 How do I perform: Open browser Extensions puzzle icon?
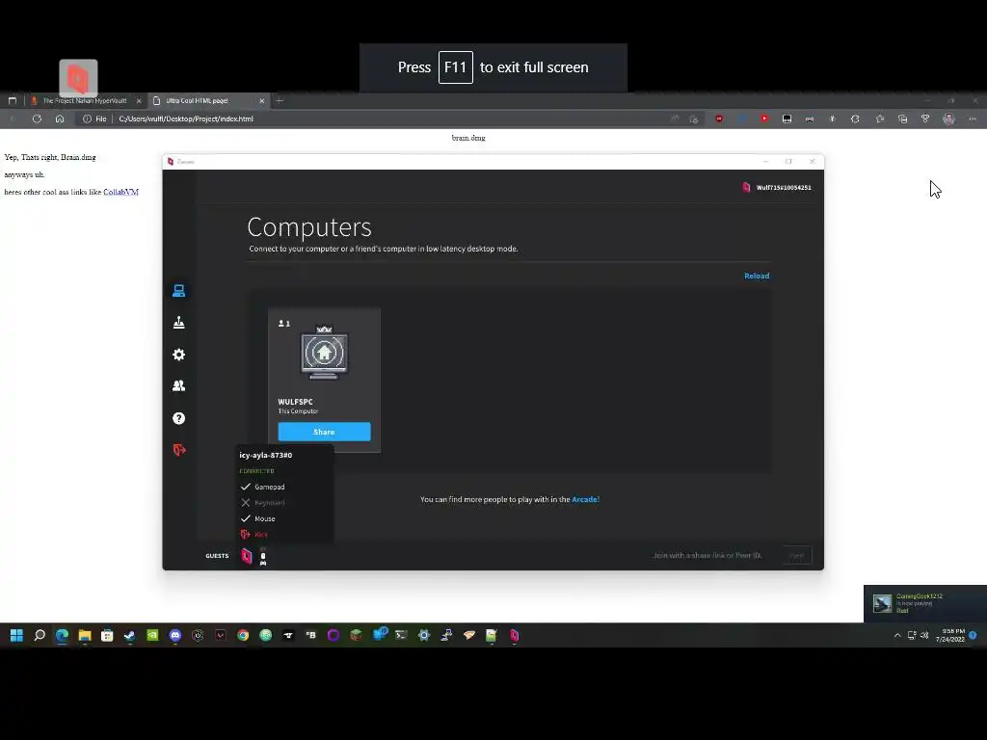pyautogui.click(x=855, y=119)
